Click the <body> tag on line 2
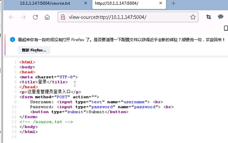The image size is (228, 143). tap(27, 67)
